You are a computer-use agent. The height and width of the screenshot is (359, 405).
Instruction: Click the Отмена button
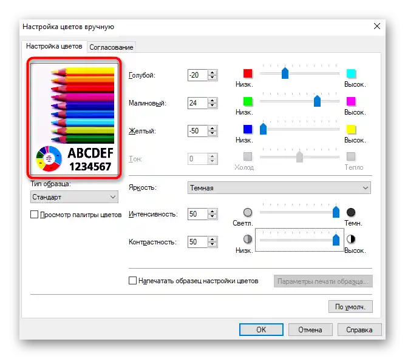coord(310,330)
